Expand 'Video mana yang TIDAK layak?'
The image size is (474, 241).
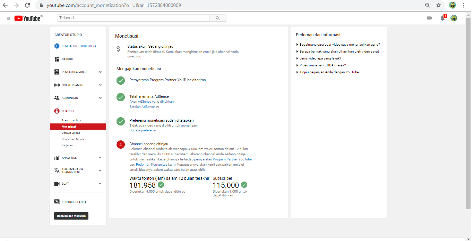coord(321,65)
